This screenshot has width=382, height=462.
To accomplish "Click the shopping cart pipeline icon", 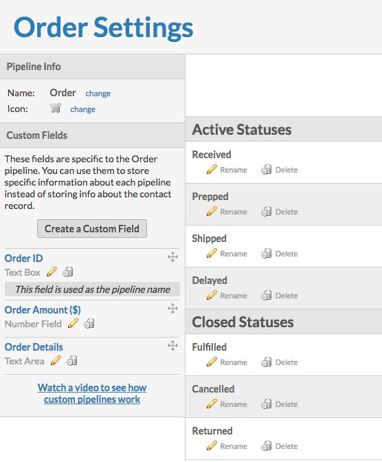I will pos(56,108).
